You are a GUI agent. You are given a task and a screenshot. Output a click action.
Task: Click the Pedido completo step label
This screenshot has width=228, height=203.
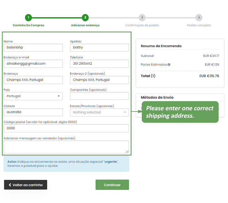[199, 25]
